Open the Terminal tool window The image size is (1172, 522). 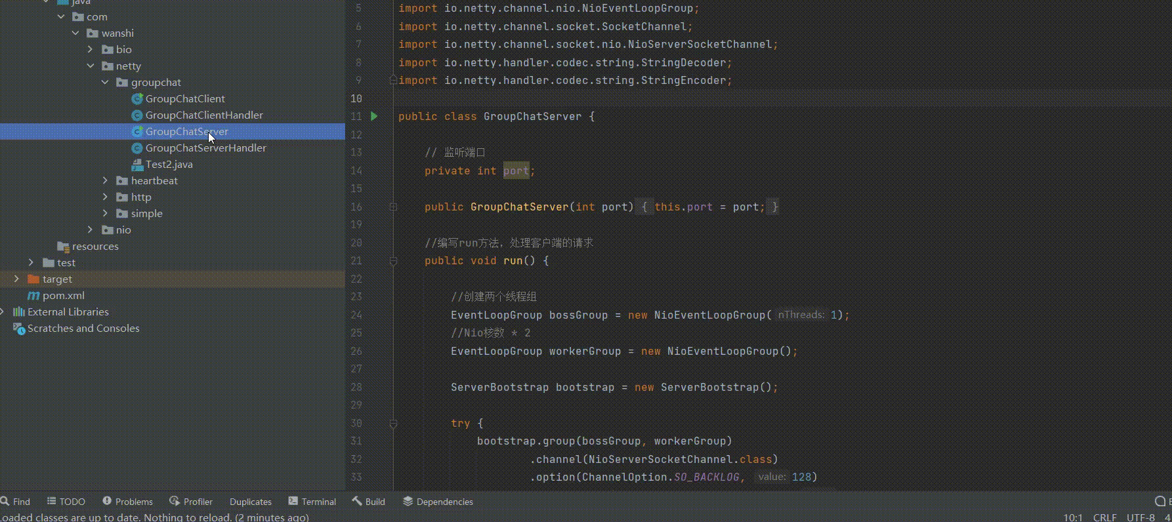(x=312, y=502)
